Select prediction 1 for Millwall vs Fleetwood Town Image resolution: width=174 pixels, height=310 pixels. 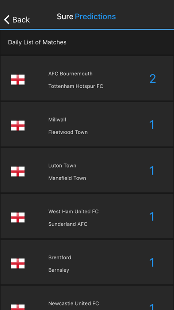click(152, 125)
